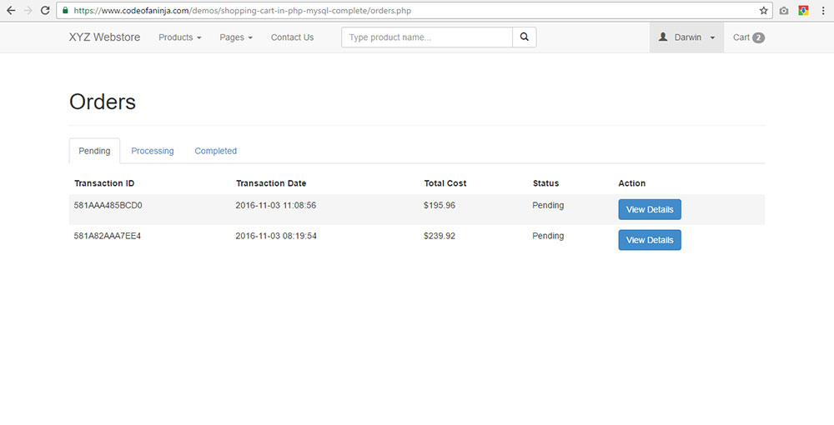Click the browser address bar URL
The image size is (834, 425).
click(242, 11)
